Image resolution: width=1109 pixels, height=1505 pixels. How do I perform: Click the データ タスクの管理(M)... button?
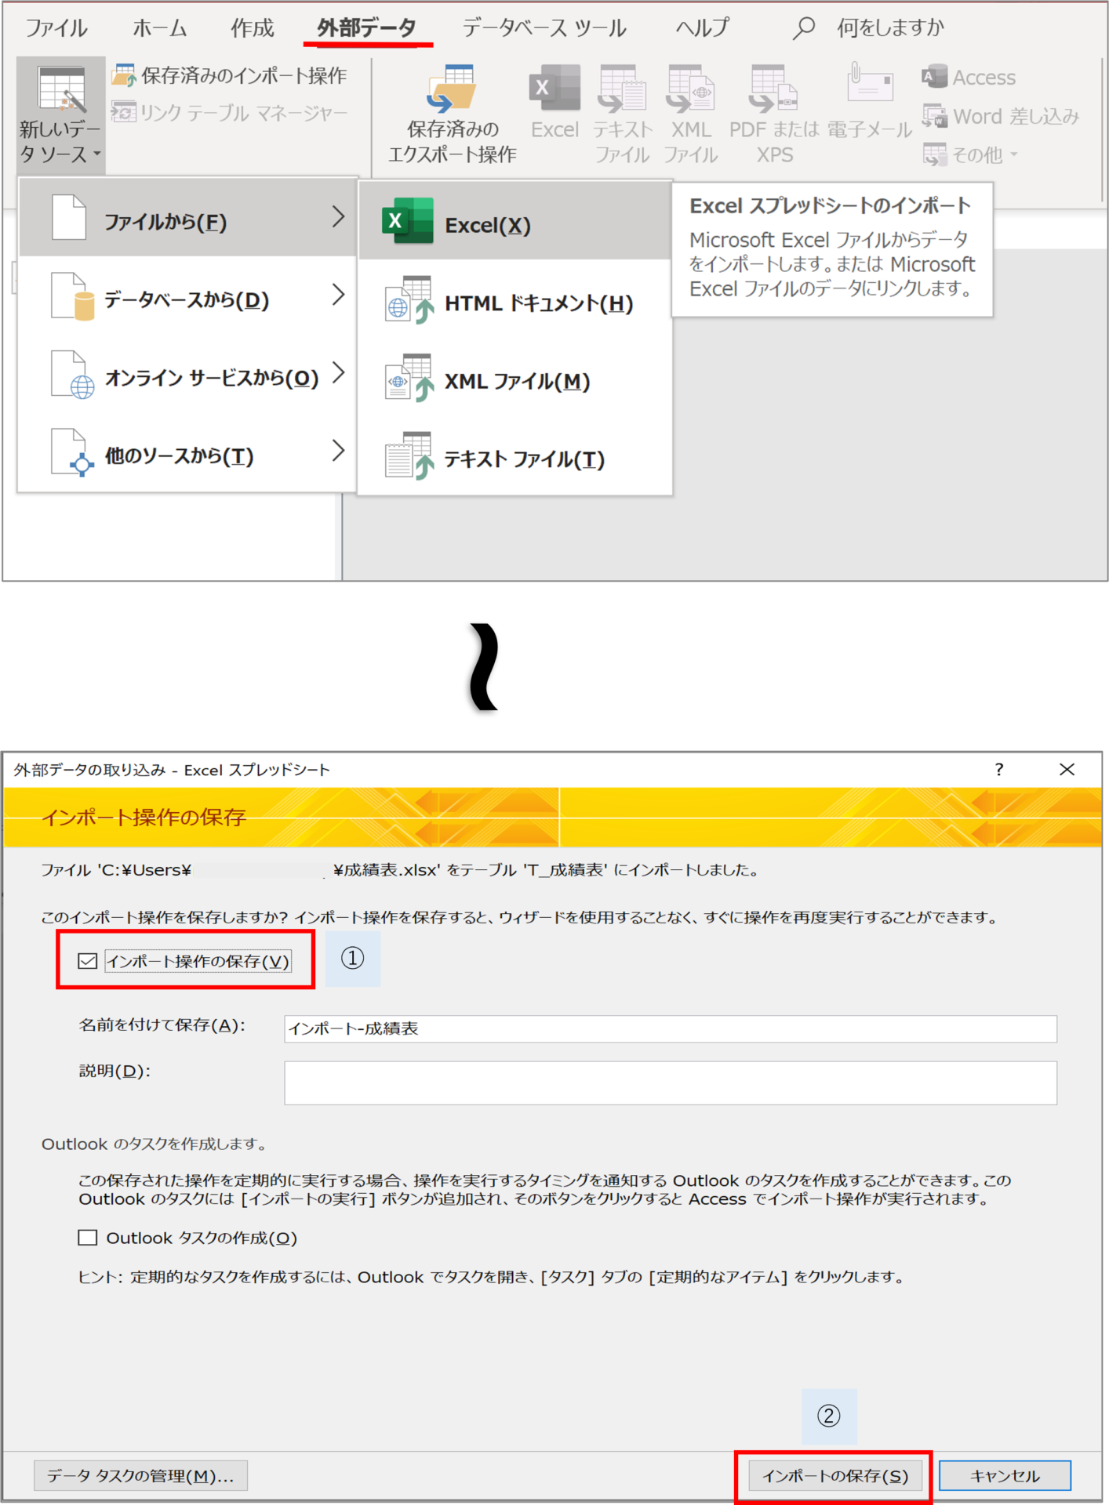(140, 1476)
